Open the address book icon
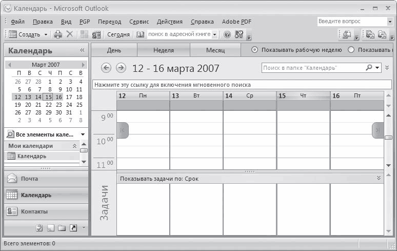 (140, 34)
